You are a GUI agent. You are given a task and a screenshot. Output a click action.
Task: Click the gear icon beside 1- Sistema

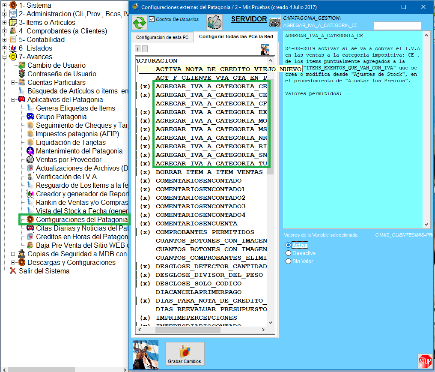[13, 5]
